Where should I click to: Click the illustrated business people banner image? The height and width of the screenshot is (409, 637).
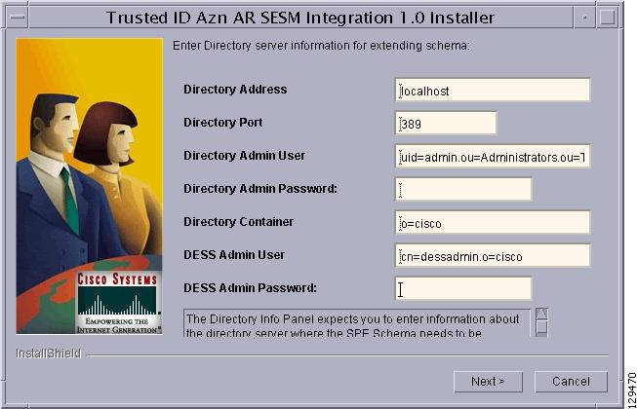pos(89,186)
